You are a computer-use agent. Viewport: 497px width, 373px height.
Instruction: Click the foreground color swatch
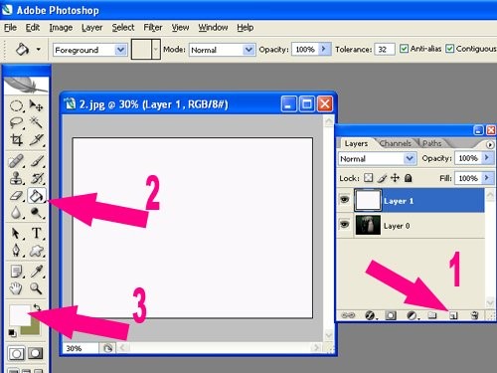(x=19, y=314)
